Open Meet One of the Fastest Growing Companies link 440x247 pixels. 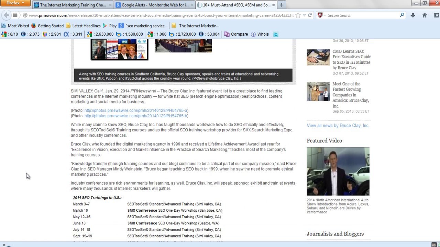pyautogui.click(x=351, y=95)
